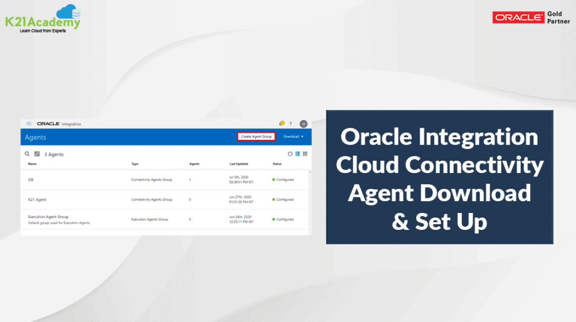The image size is (576, 322).
Task: Select the K21 Agent row
Action: (x=165, y=199)
